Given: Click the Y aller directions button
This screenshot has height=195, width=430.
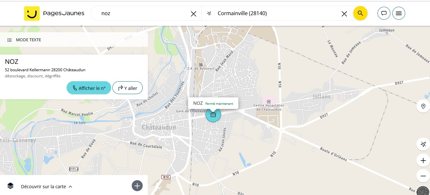Looking at the screenshot, I should 128,88.
